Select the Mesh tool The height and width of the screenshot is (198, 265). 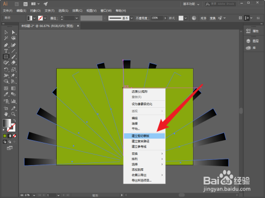6,88
